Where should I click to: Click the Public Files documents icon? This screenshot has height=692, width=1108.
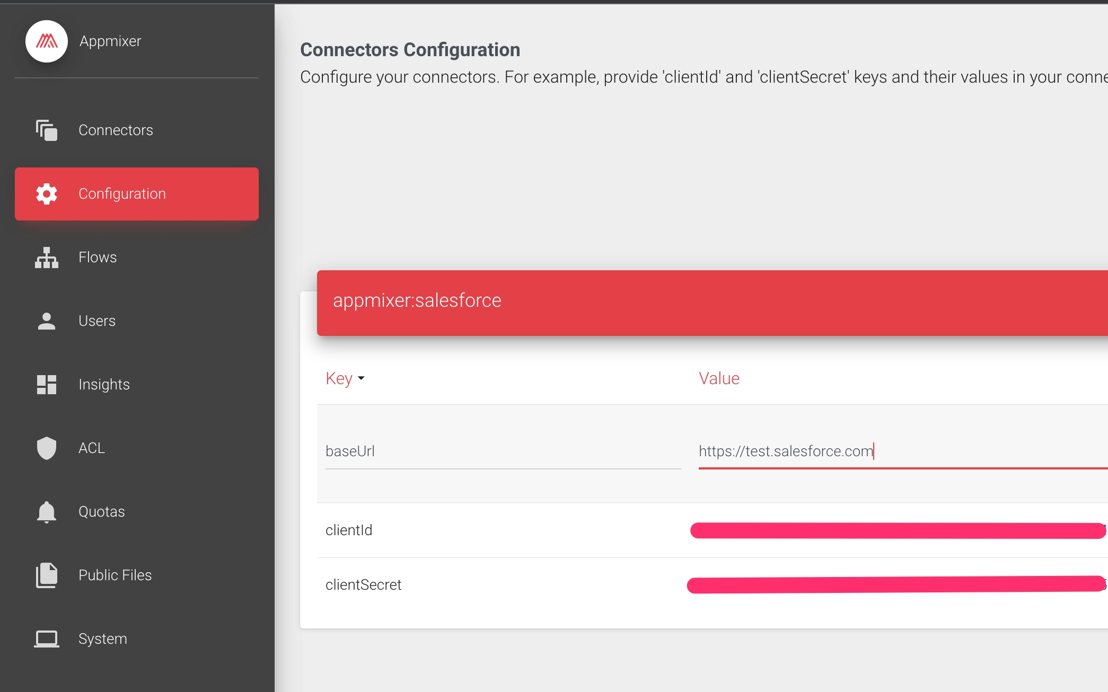coord(47,575)
